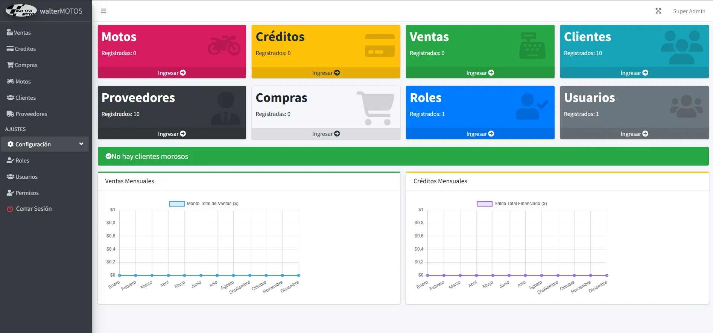Click the shopping cart icon on Compras card
Viewport: 713px width, 333px height.
[x=376, y=108]
